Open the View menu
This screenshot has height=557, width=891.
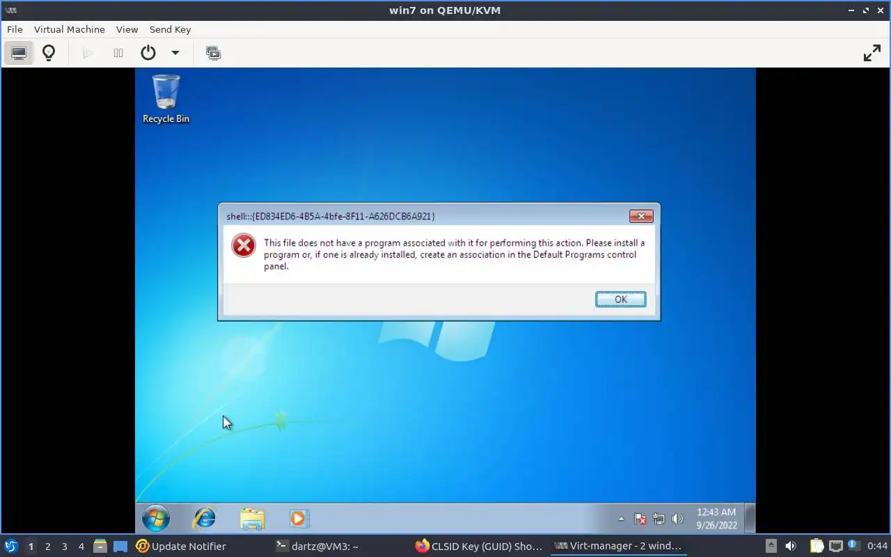[127, 29]
